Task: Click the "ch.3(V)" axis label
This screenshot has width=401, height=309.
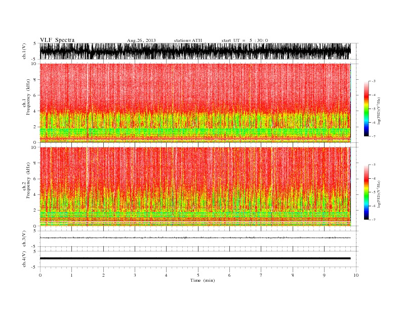Action: pos(24,239)
